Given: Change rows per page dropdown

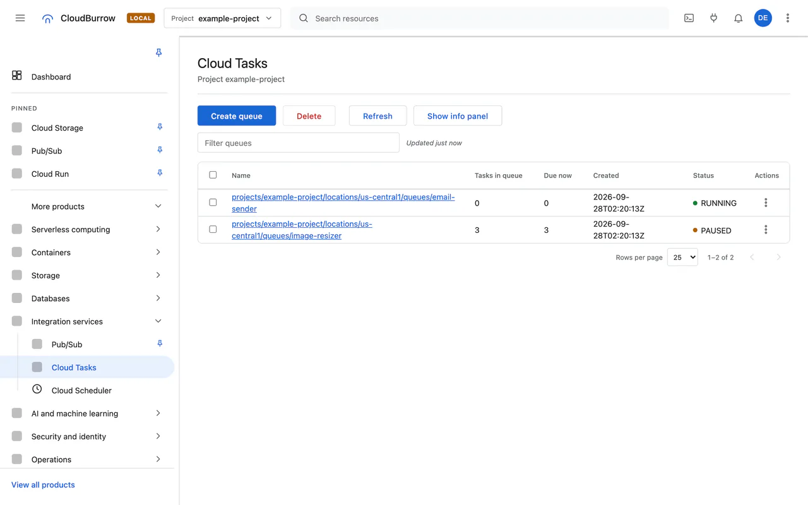Looking at the screenshot, I should 682,257.
